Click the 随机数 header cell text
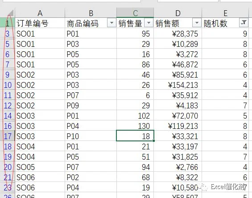The image size is (252, 198). tap(215, 24)
